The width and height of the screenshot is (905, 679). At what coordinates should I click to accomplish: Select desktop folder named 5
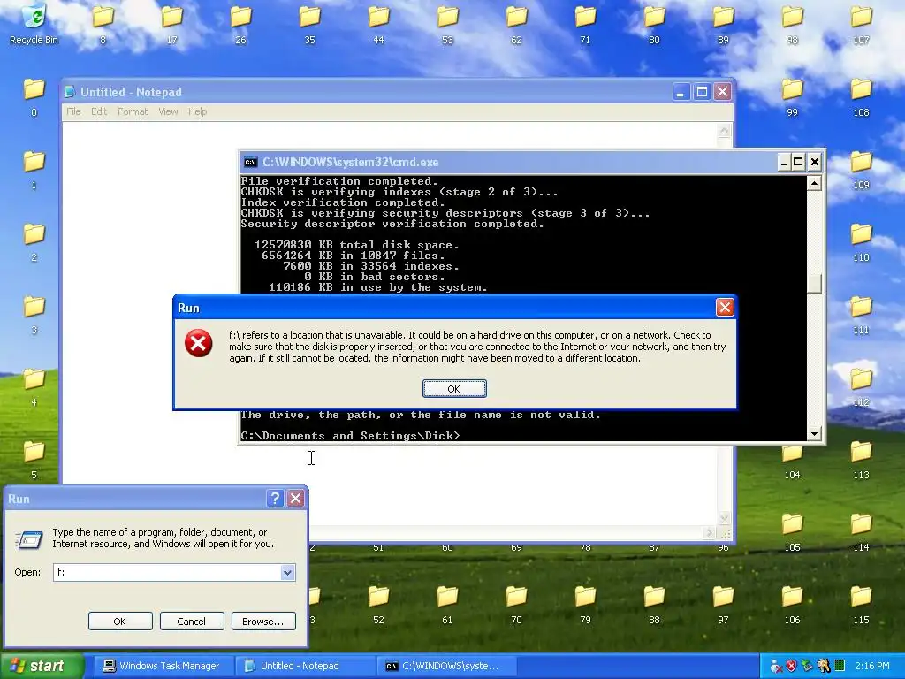tap(34, 459)
